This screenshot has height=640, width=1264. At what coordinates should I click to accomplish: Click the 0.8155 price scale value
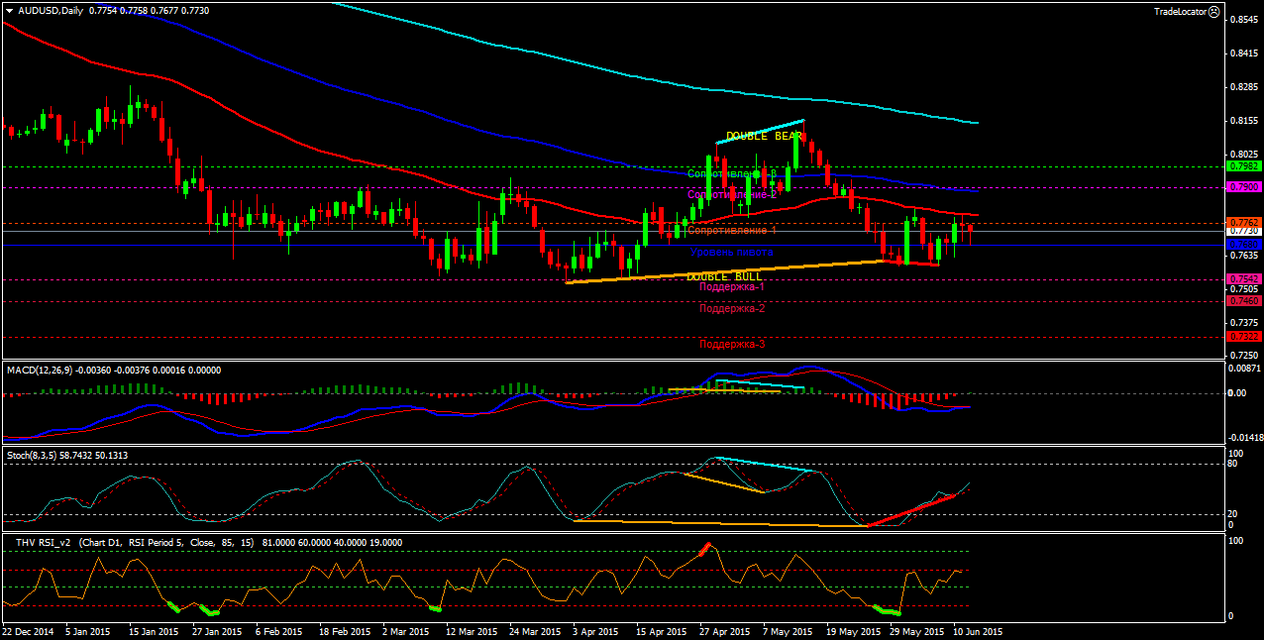[x=1243, y=121]
